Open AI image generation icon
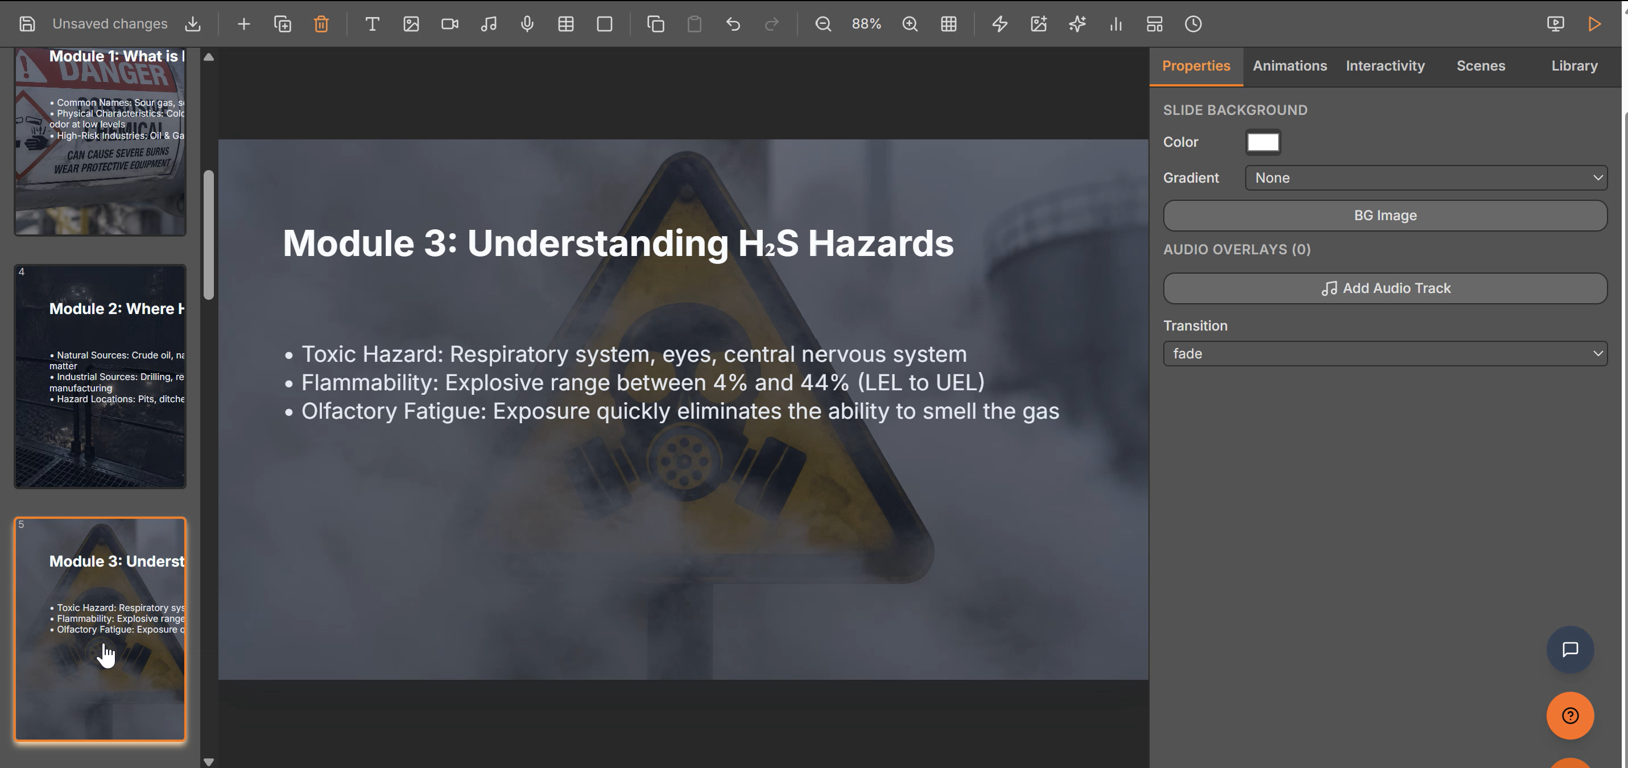Image resolution: width=1628 pixels, height=768 pixels. point(1039,24)
